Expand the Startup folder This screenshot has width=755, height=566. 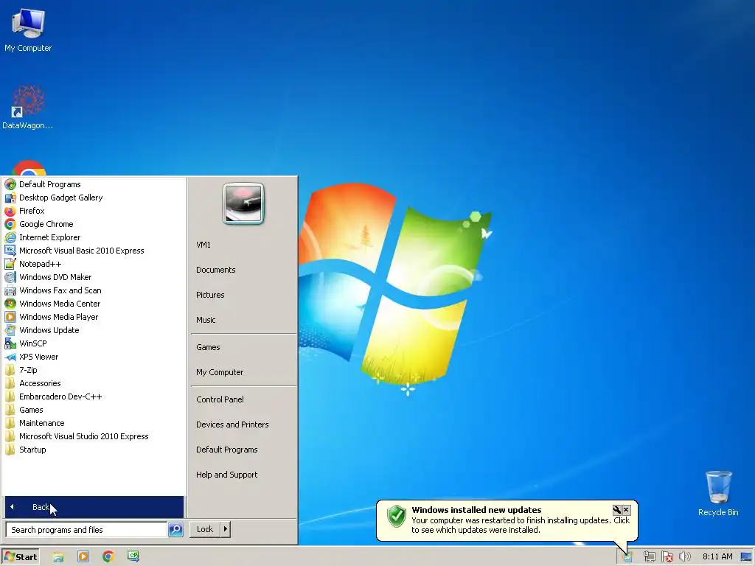(x=32, y=450)
